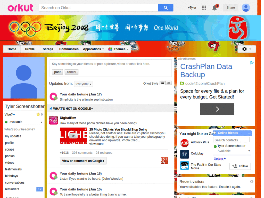Click daily fortune Jun 15 icon
The image size is (264, 198).
[x=54, y=192]
